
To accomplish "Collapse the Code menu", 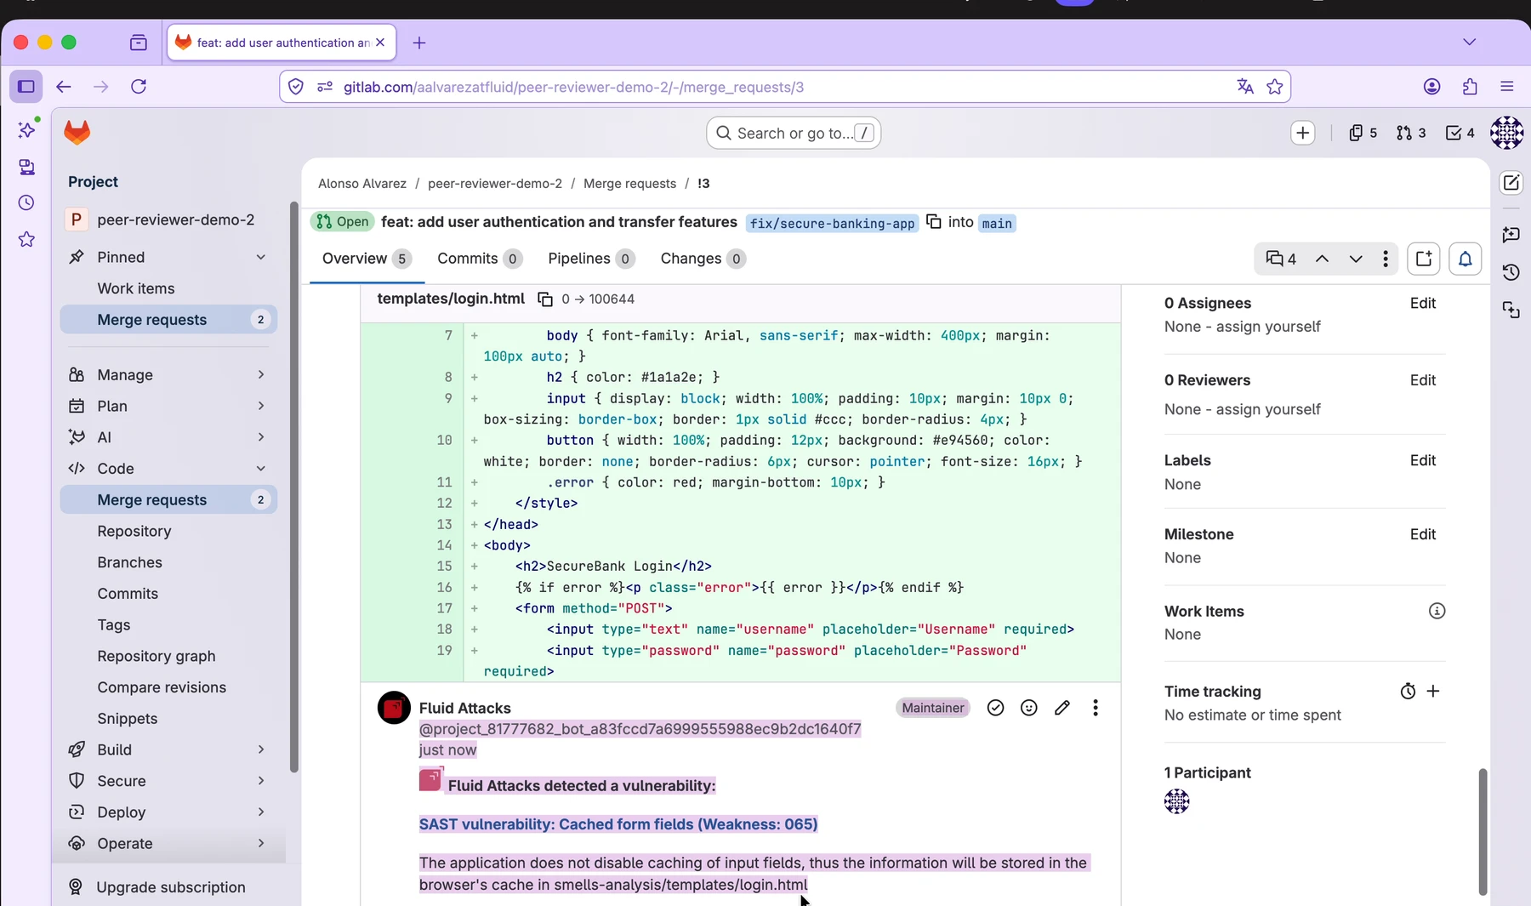I will (x=168, y=469).
